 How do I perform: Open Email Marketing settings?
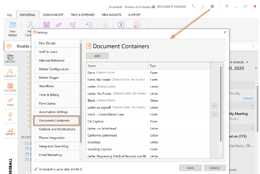coord(57,155)
